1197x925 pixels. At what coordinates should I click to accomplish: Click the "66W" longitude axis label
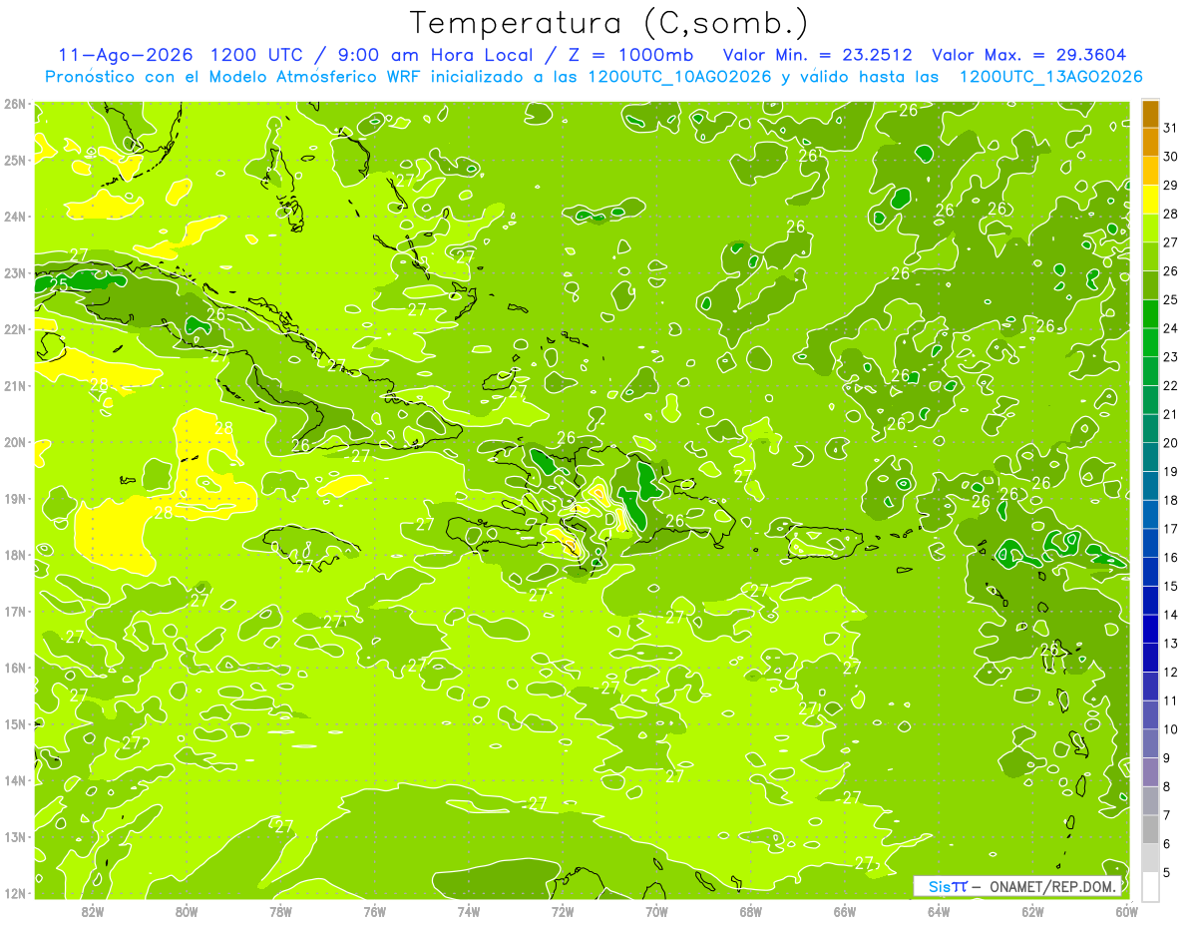(x=844, y=911)
